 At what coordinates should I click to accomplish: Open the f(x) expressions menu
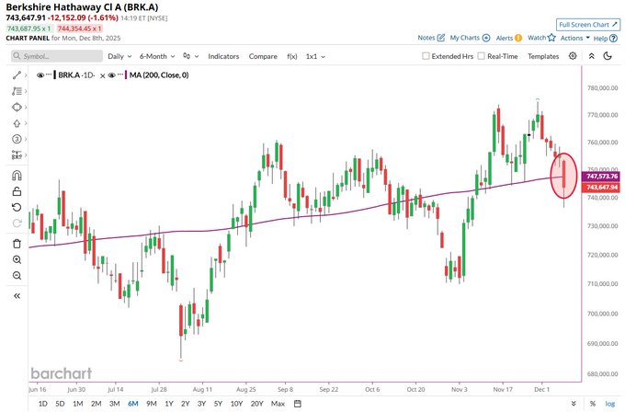pyautogui.click(x=292, y=56)
